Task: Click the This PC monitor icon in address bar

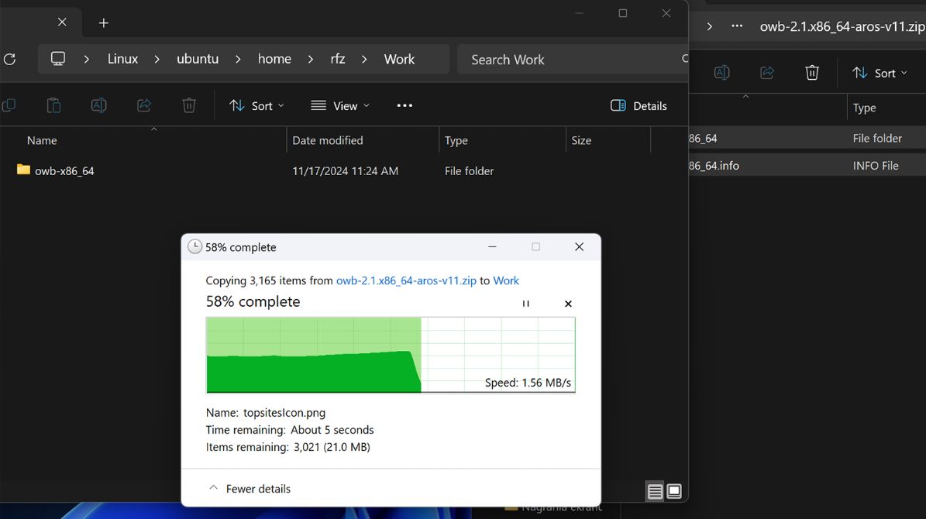Action: (x=58, y=59)
